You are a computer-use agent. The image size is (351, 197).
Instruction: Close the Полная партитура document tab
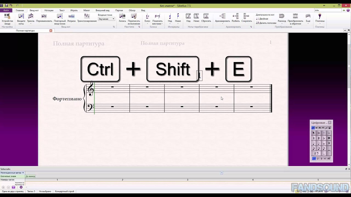coord(51,31)
